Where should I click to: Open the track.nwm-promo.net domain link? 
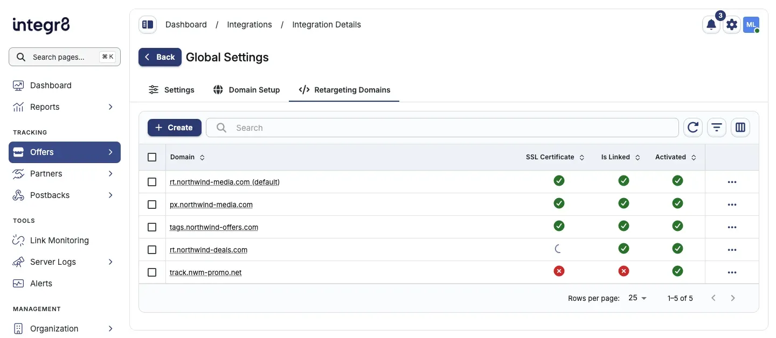pyautogui.click(x=206, y=272)
